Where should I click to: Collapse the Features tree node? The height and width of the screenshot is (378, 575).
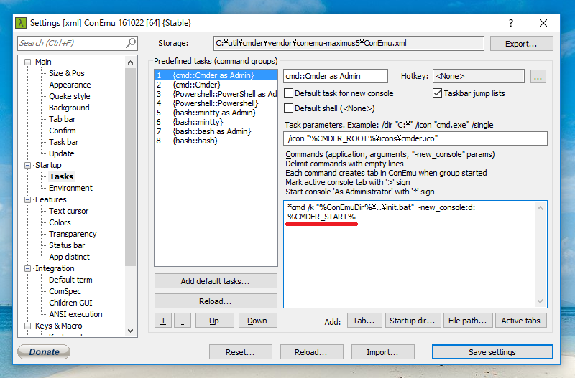27,199
